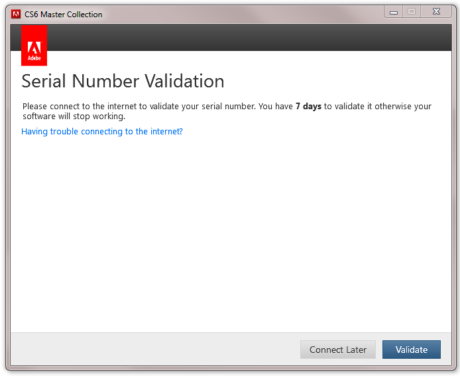460x376 pixels.
Task: Click the Adobe logo in header
Action: point(34,46)
